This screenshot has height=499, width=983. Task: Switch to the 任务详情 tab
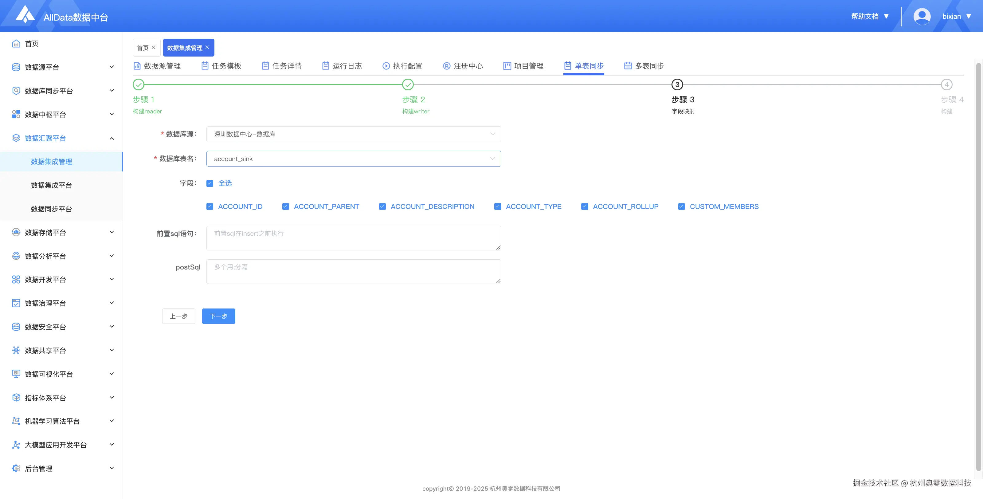282,66
